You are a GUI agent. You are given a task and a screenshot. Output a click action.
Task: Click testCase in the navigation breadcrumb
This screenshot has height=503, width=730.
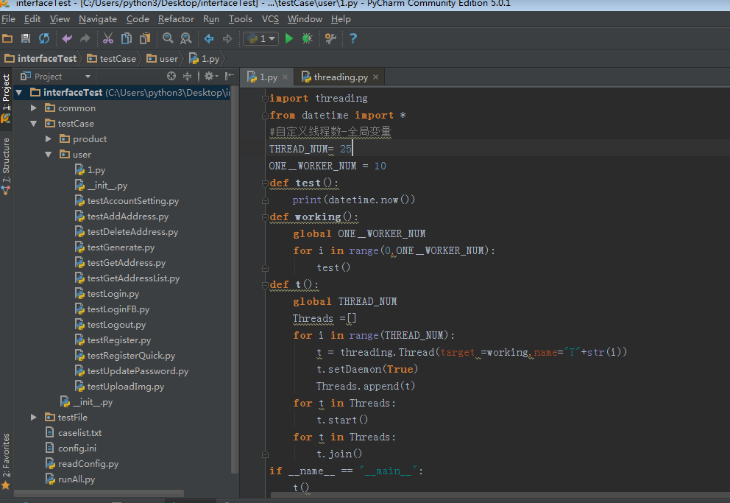117,58
